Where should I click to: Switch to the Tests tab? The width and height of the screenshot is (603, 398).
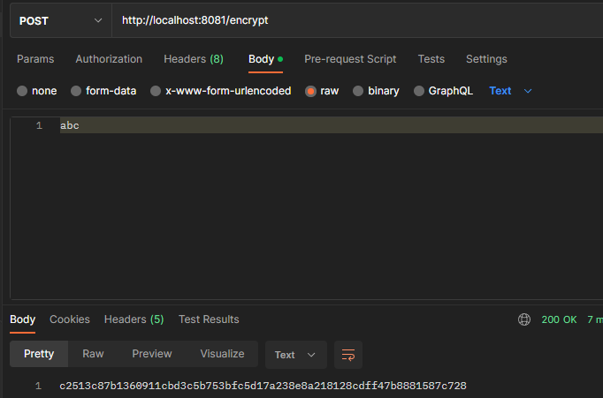tap(431, 59)
